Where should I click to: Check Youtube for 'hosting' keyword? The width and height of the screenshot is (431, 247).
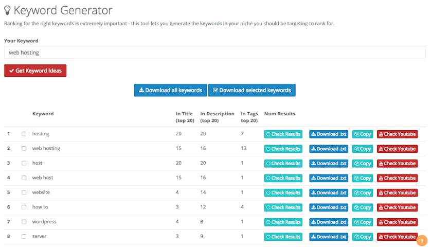click(x=397, y=134)
